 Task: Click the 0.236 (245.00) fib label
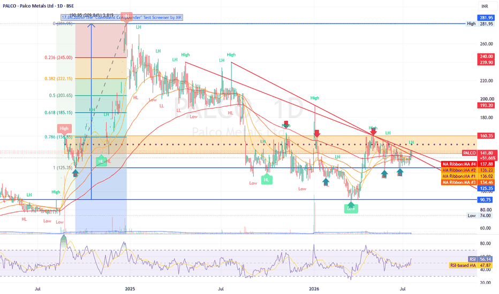tap(58, 58)
